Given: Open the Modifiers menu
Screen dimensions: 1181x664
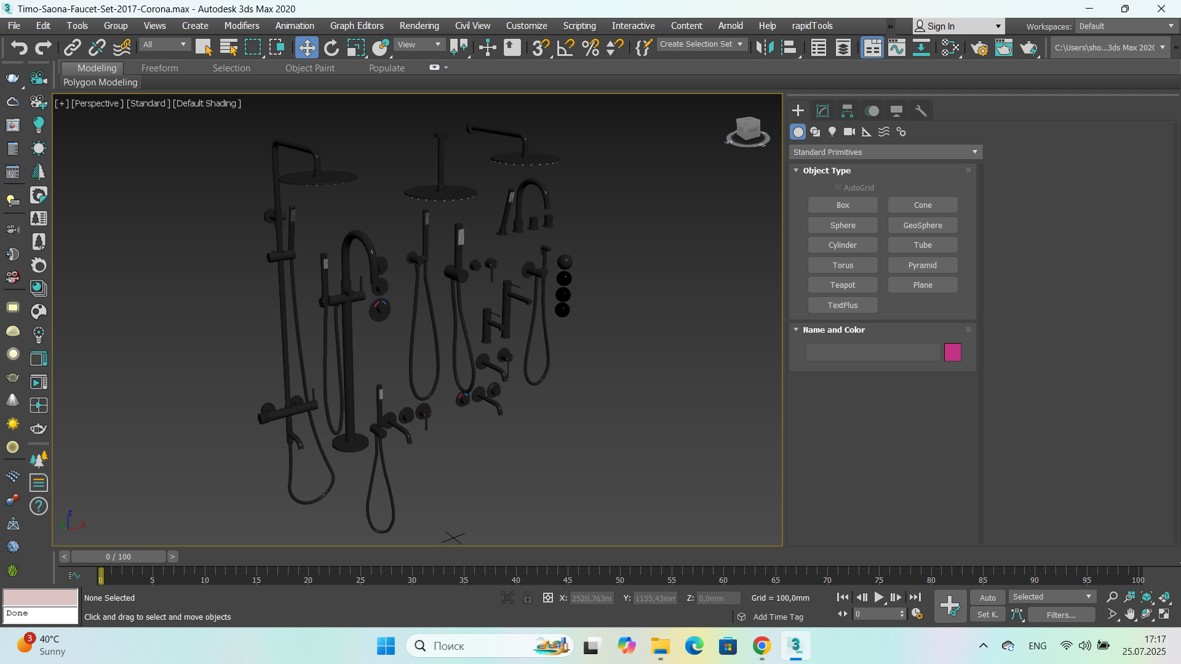Looking at the screenshot, I should click(242, 26).
